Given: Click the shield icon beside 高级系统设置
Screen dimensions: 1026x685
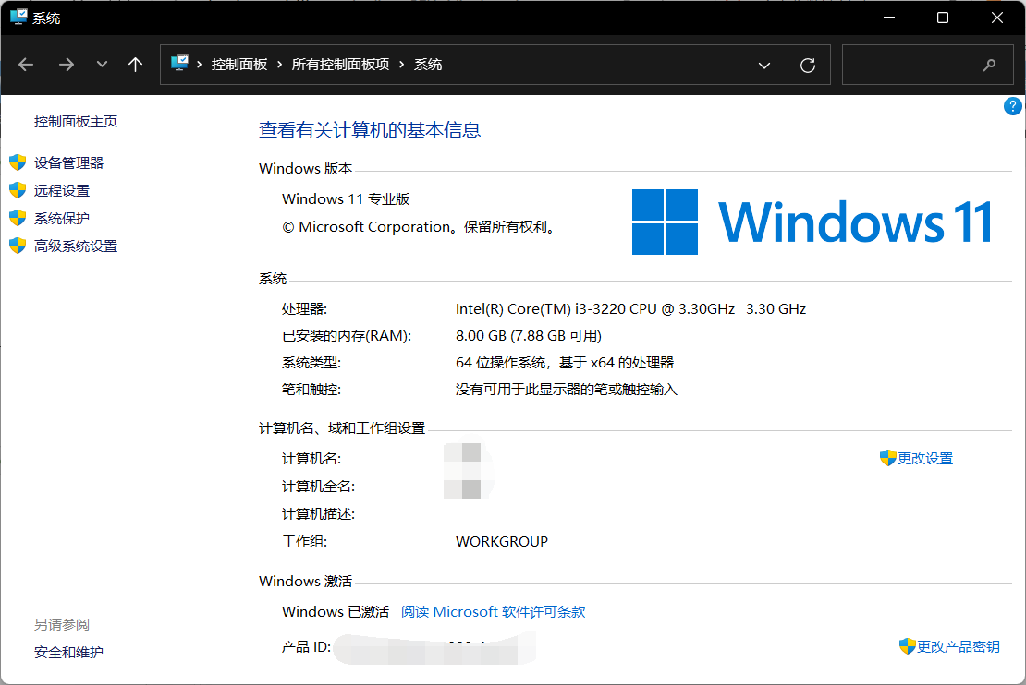Looking at the screenshot, I should pyautogui.click(x=17, y=246).
